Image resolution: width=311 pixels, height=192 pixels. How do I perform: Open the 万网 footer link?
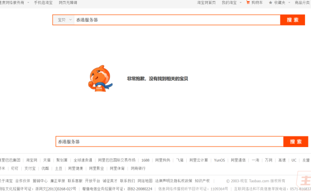[x=269, y=160]
